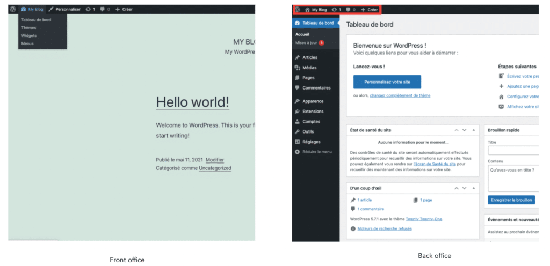550x266 pixels.
Task: Focus the Contenu text area in Brouillon rapide
Action: pos(513,178)
